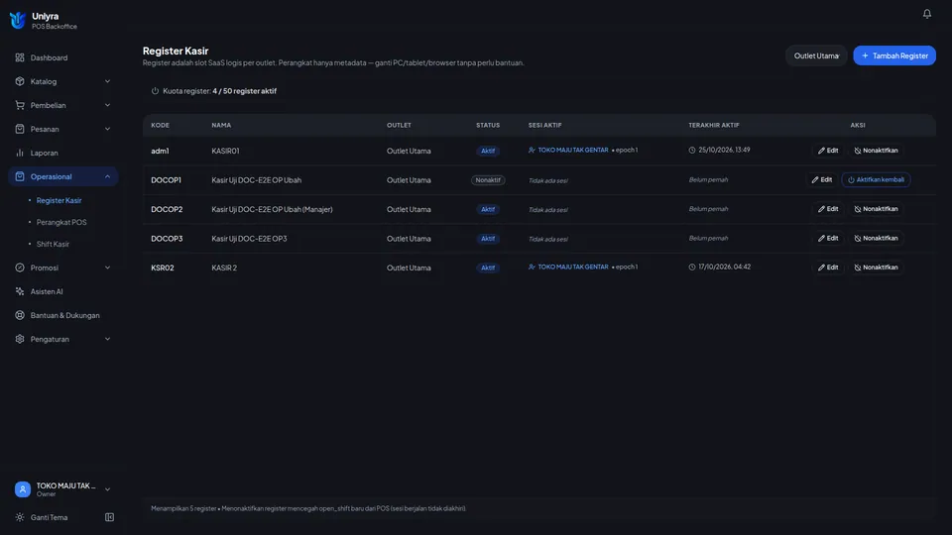
Task: Deactivate the adm1 register via Nonaktifkan
Action: click(876, 151)
